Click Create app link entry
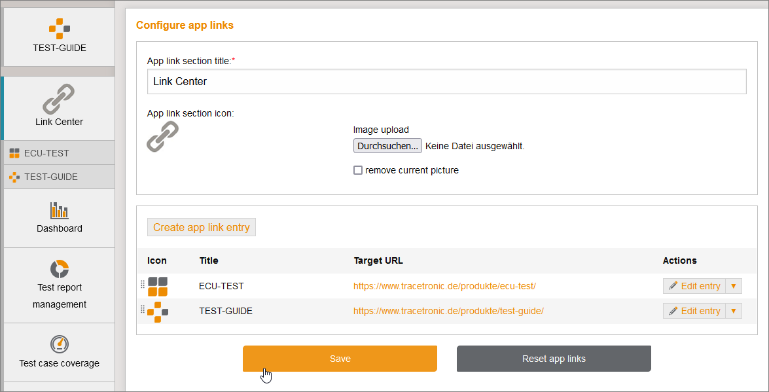 tap(202, 227)
